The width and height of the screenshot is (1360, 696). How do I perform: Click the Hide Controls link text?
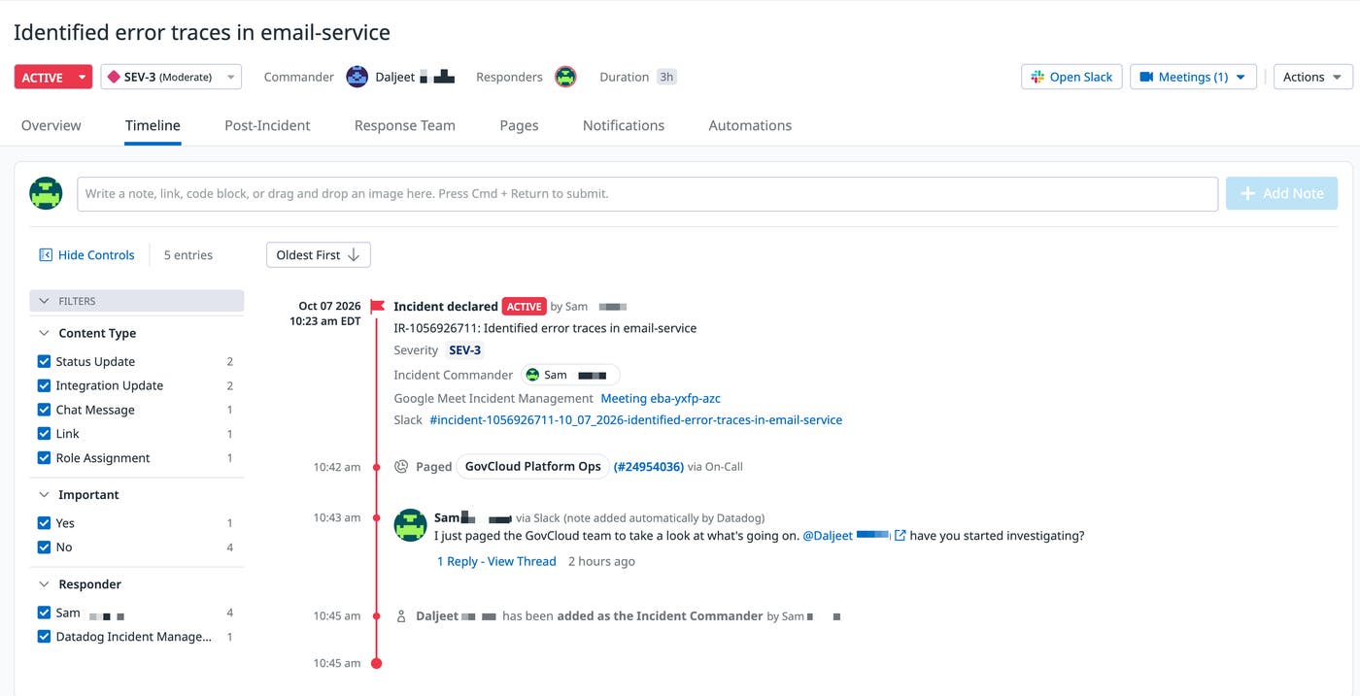(96, 255)
